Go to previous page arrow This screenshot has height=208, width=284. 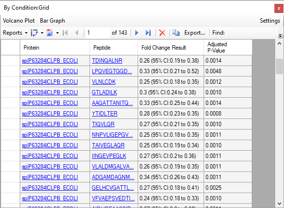click(x=77, y=33)
